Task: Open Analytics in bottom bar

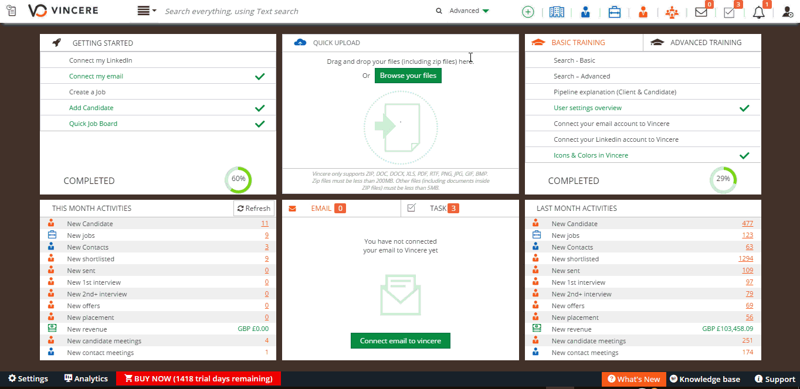Action: (86, 379)
